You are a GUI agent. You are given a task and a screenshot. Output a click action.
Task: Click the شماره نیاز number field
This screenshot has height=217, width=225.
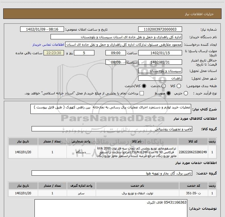tap(160, 29)
